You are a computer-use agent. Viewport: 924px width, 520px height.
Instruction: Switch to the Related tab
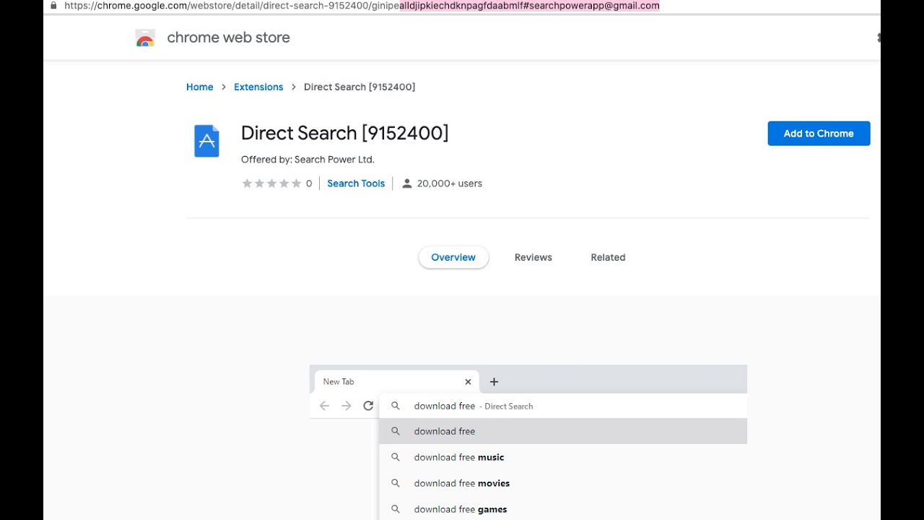tap(608, 257)
